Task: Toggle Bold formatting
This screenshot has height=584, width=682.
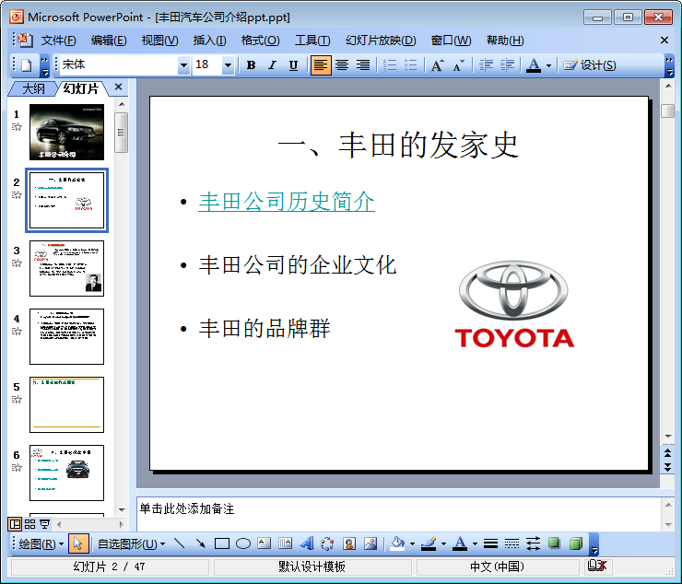Action: (251, 65)
